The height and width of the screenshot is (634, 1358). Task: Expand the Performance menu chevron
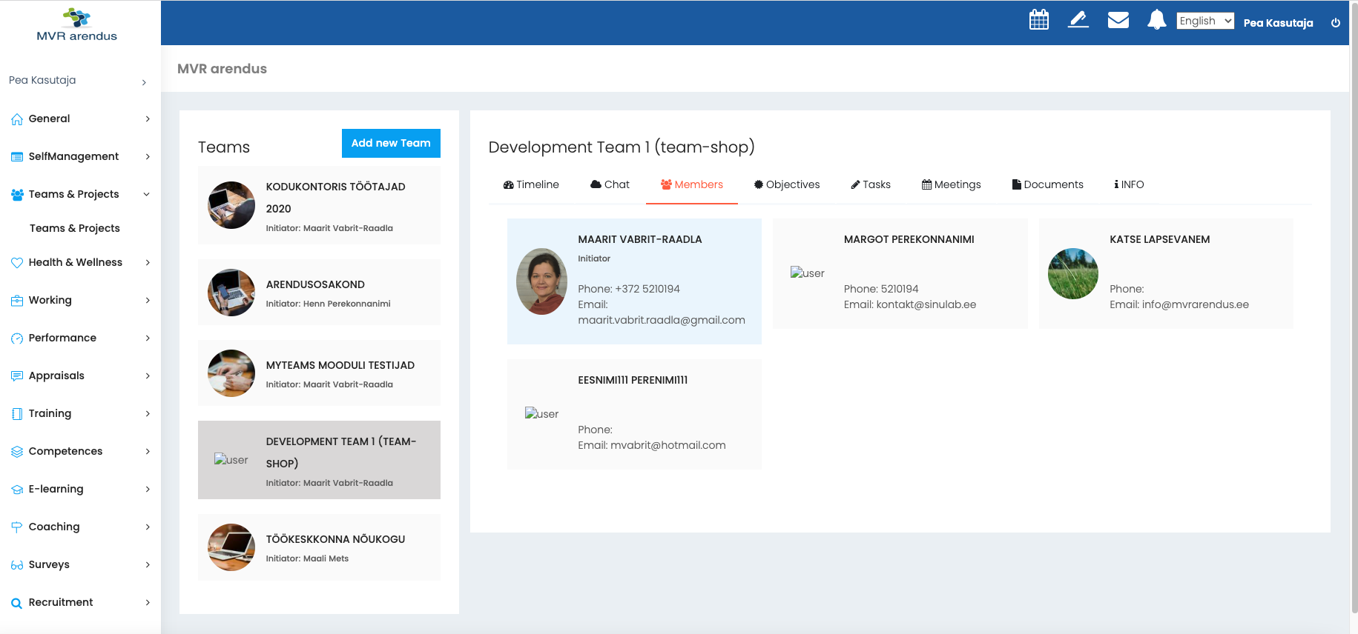coord(148,338)
